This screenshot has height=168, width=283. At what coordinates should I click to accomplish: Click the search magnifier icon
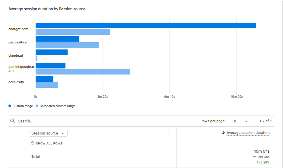coord(13,121)
